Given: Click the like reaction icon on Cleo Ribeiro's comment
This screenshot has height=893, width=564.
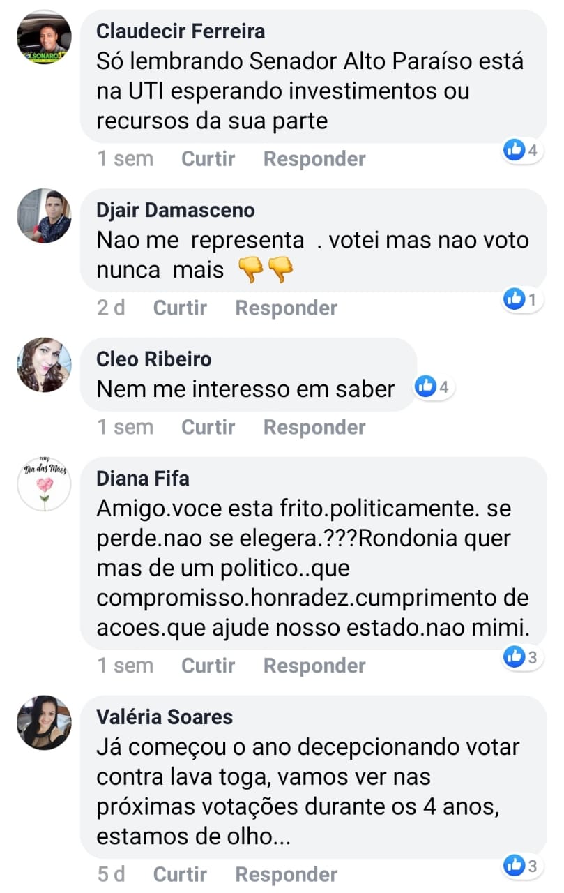Looking at the screenshot, I should pos(425,387).
